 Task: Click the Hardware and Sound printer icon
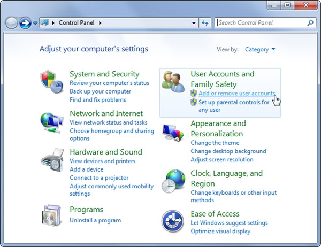pyautogui.click(x=52, y=160)
